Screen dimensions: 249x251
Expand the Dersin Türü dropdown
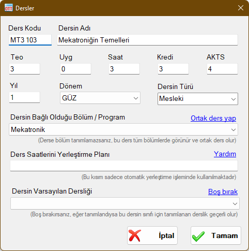point(198,99)
